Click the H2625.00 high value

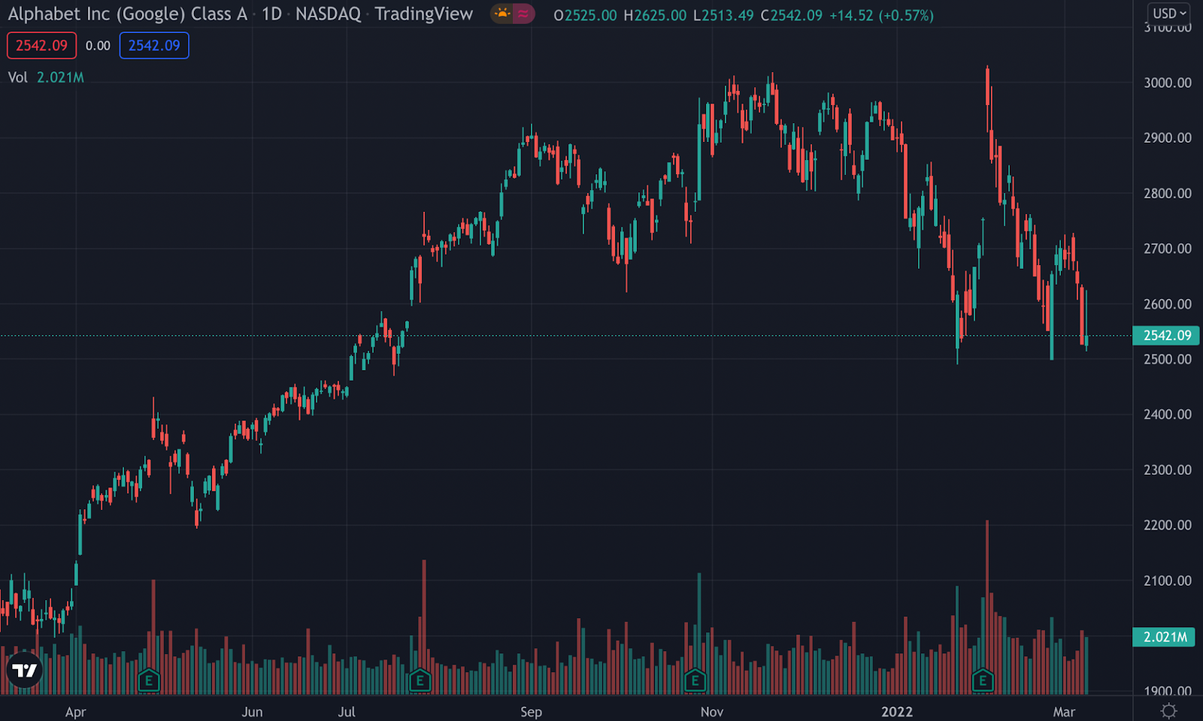click(x=655, y=16)
